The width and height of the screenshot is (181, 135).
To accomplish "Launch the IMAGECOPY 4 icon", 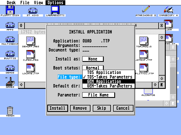I will point(169,9).
